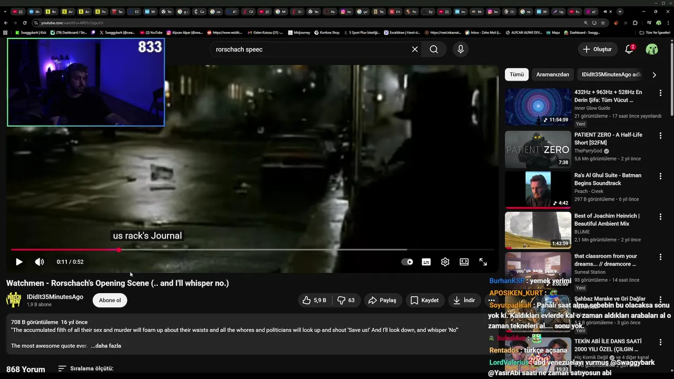This screenshot has width=674, height=379.
Task: Open the Oluştur create button
Action: 598,49
